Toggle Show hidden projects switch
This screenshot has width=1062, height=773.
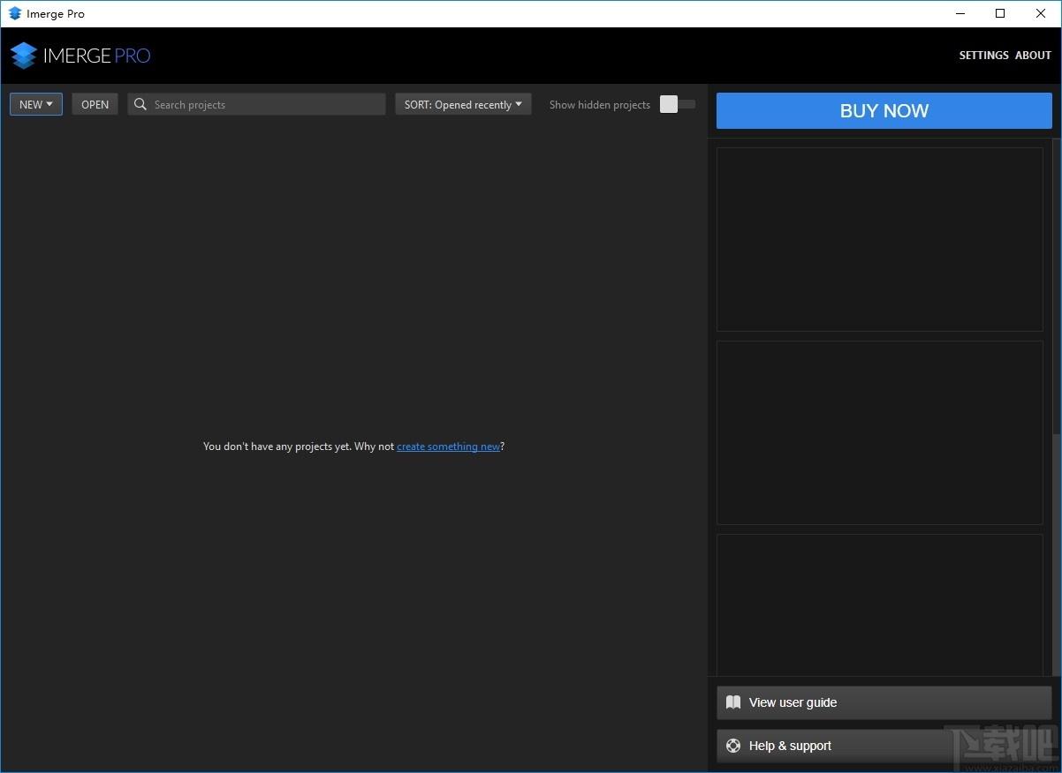click(x=677, y=104)
